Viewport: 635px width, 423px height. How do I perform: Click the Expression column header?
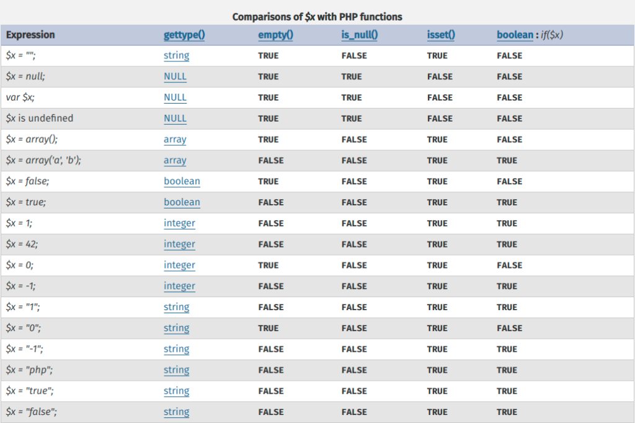pyautogui.click(x=30, y=35)
